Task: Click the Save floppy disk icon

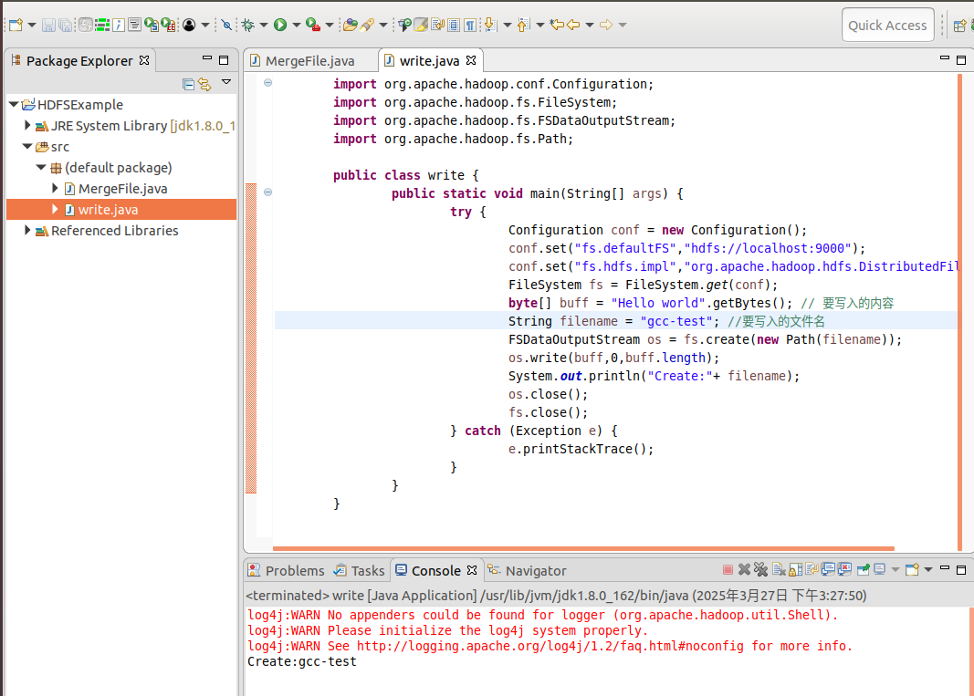Action: [49, 26]
